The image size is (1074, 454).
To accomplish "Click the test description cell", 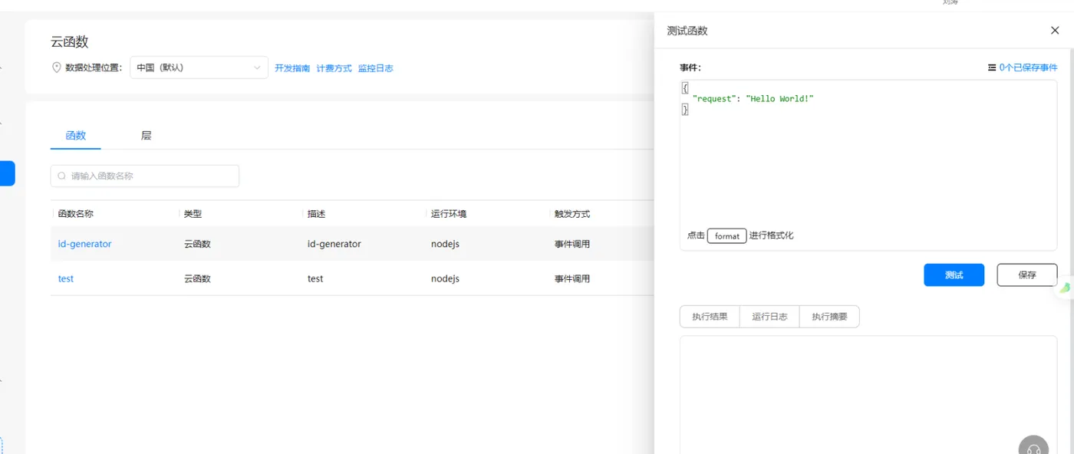I will tap(315, 278).
